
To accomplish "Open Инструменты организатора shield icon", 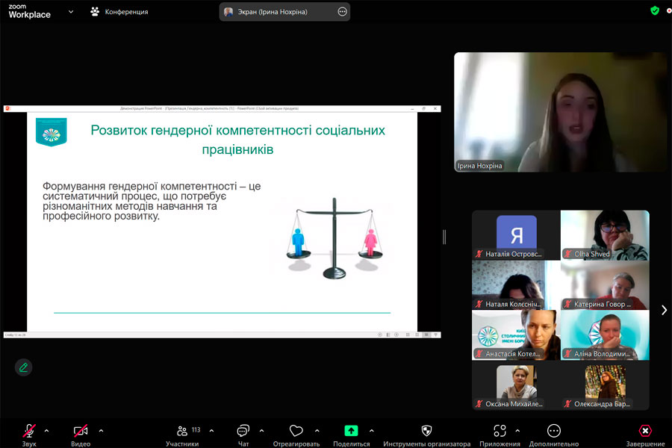I will point(426,430).
